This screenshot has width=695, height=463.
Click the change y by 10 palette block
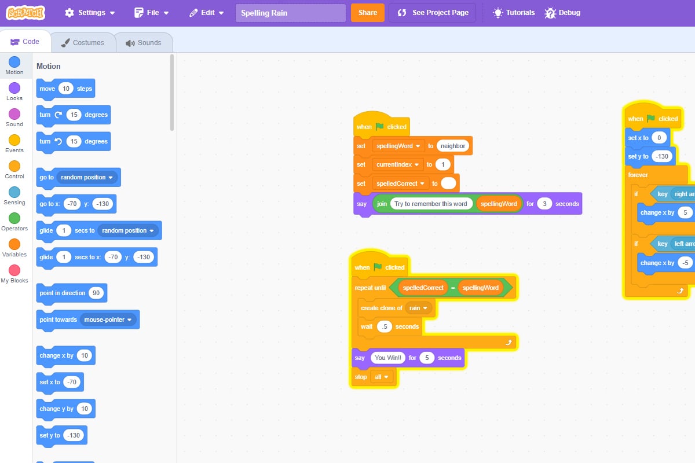click(65, 409)
